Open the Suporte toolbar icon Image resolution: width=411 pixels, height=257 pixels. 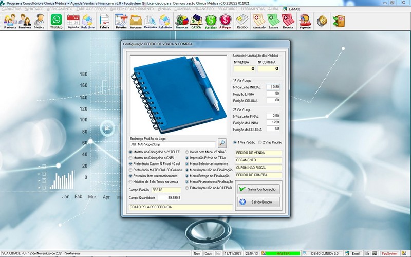tap(305, 21)
